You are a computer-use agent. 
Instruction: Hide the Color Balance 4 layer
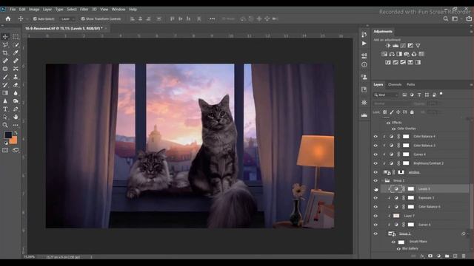coord(375,137)
